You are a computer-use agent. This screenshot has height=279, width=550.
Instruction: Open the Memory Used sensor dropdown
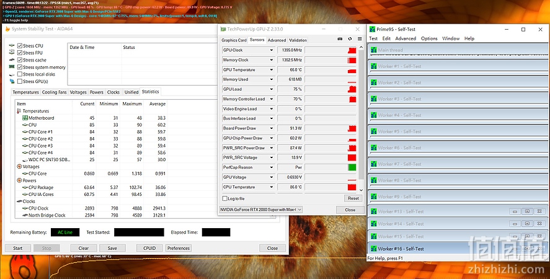pos(271,79)
